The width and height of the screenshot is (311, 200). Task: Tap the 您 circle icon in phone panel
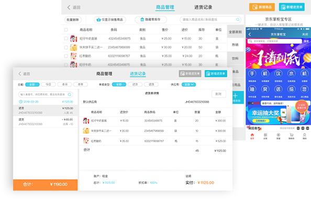point(304,89)
